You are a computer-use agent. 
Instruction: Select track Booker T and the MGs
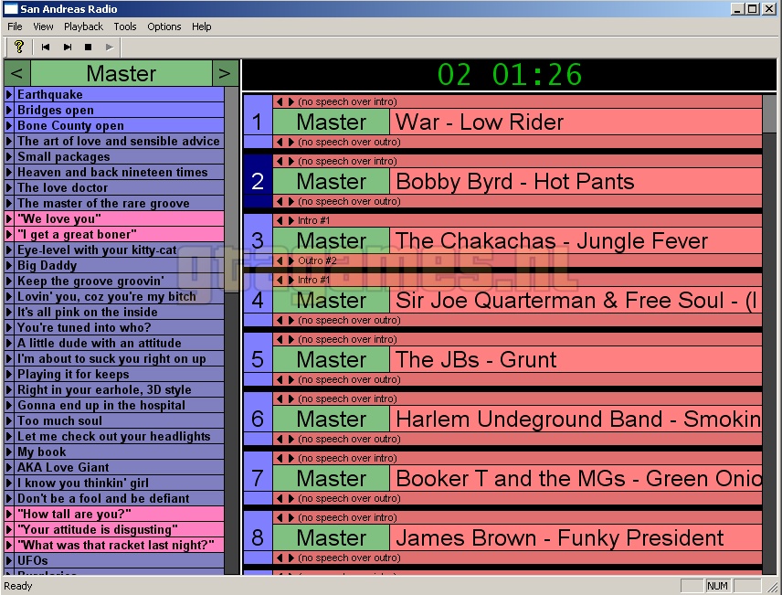coord(576,478)
